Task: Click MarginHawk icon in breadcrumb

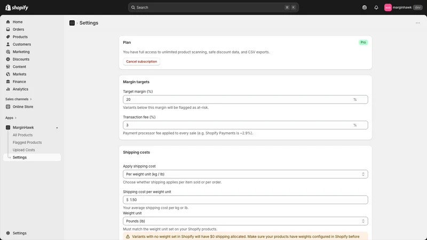Action: (x=72, y=23)
